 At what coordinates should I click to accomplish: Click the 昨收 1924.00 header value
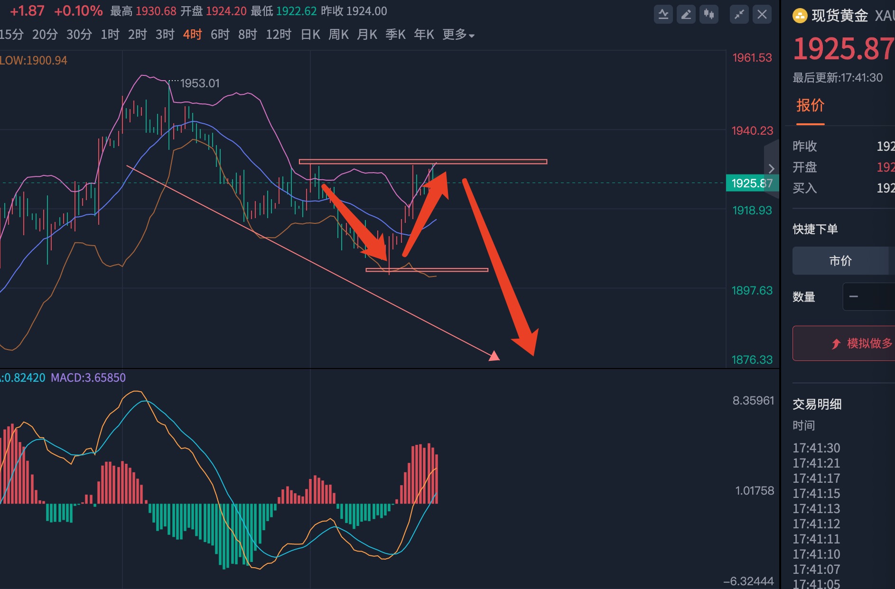(354, 11)
